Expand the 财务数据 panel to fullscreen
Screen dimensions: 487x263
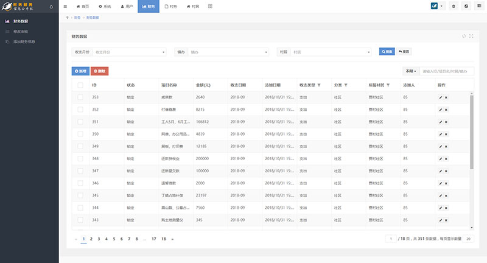click(x=471, y=36)
